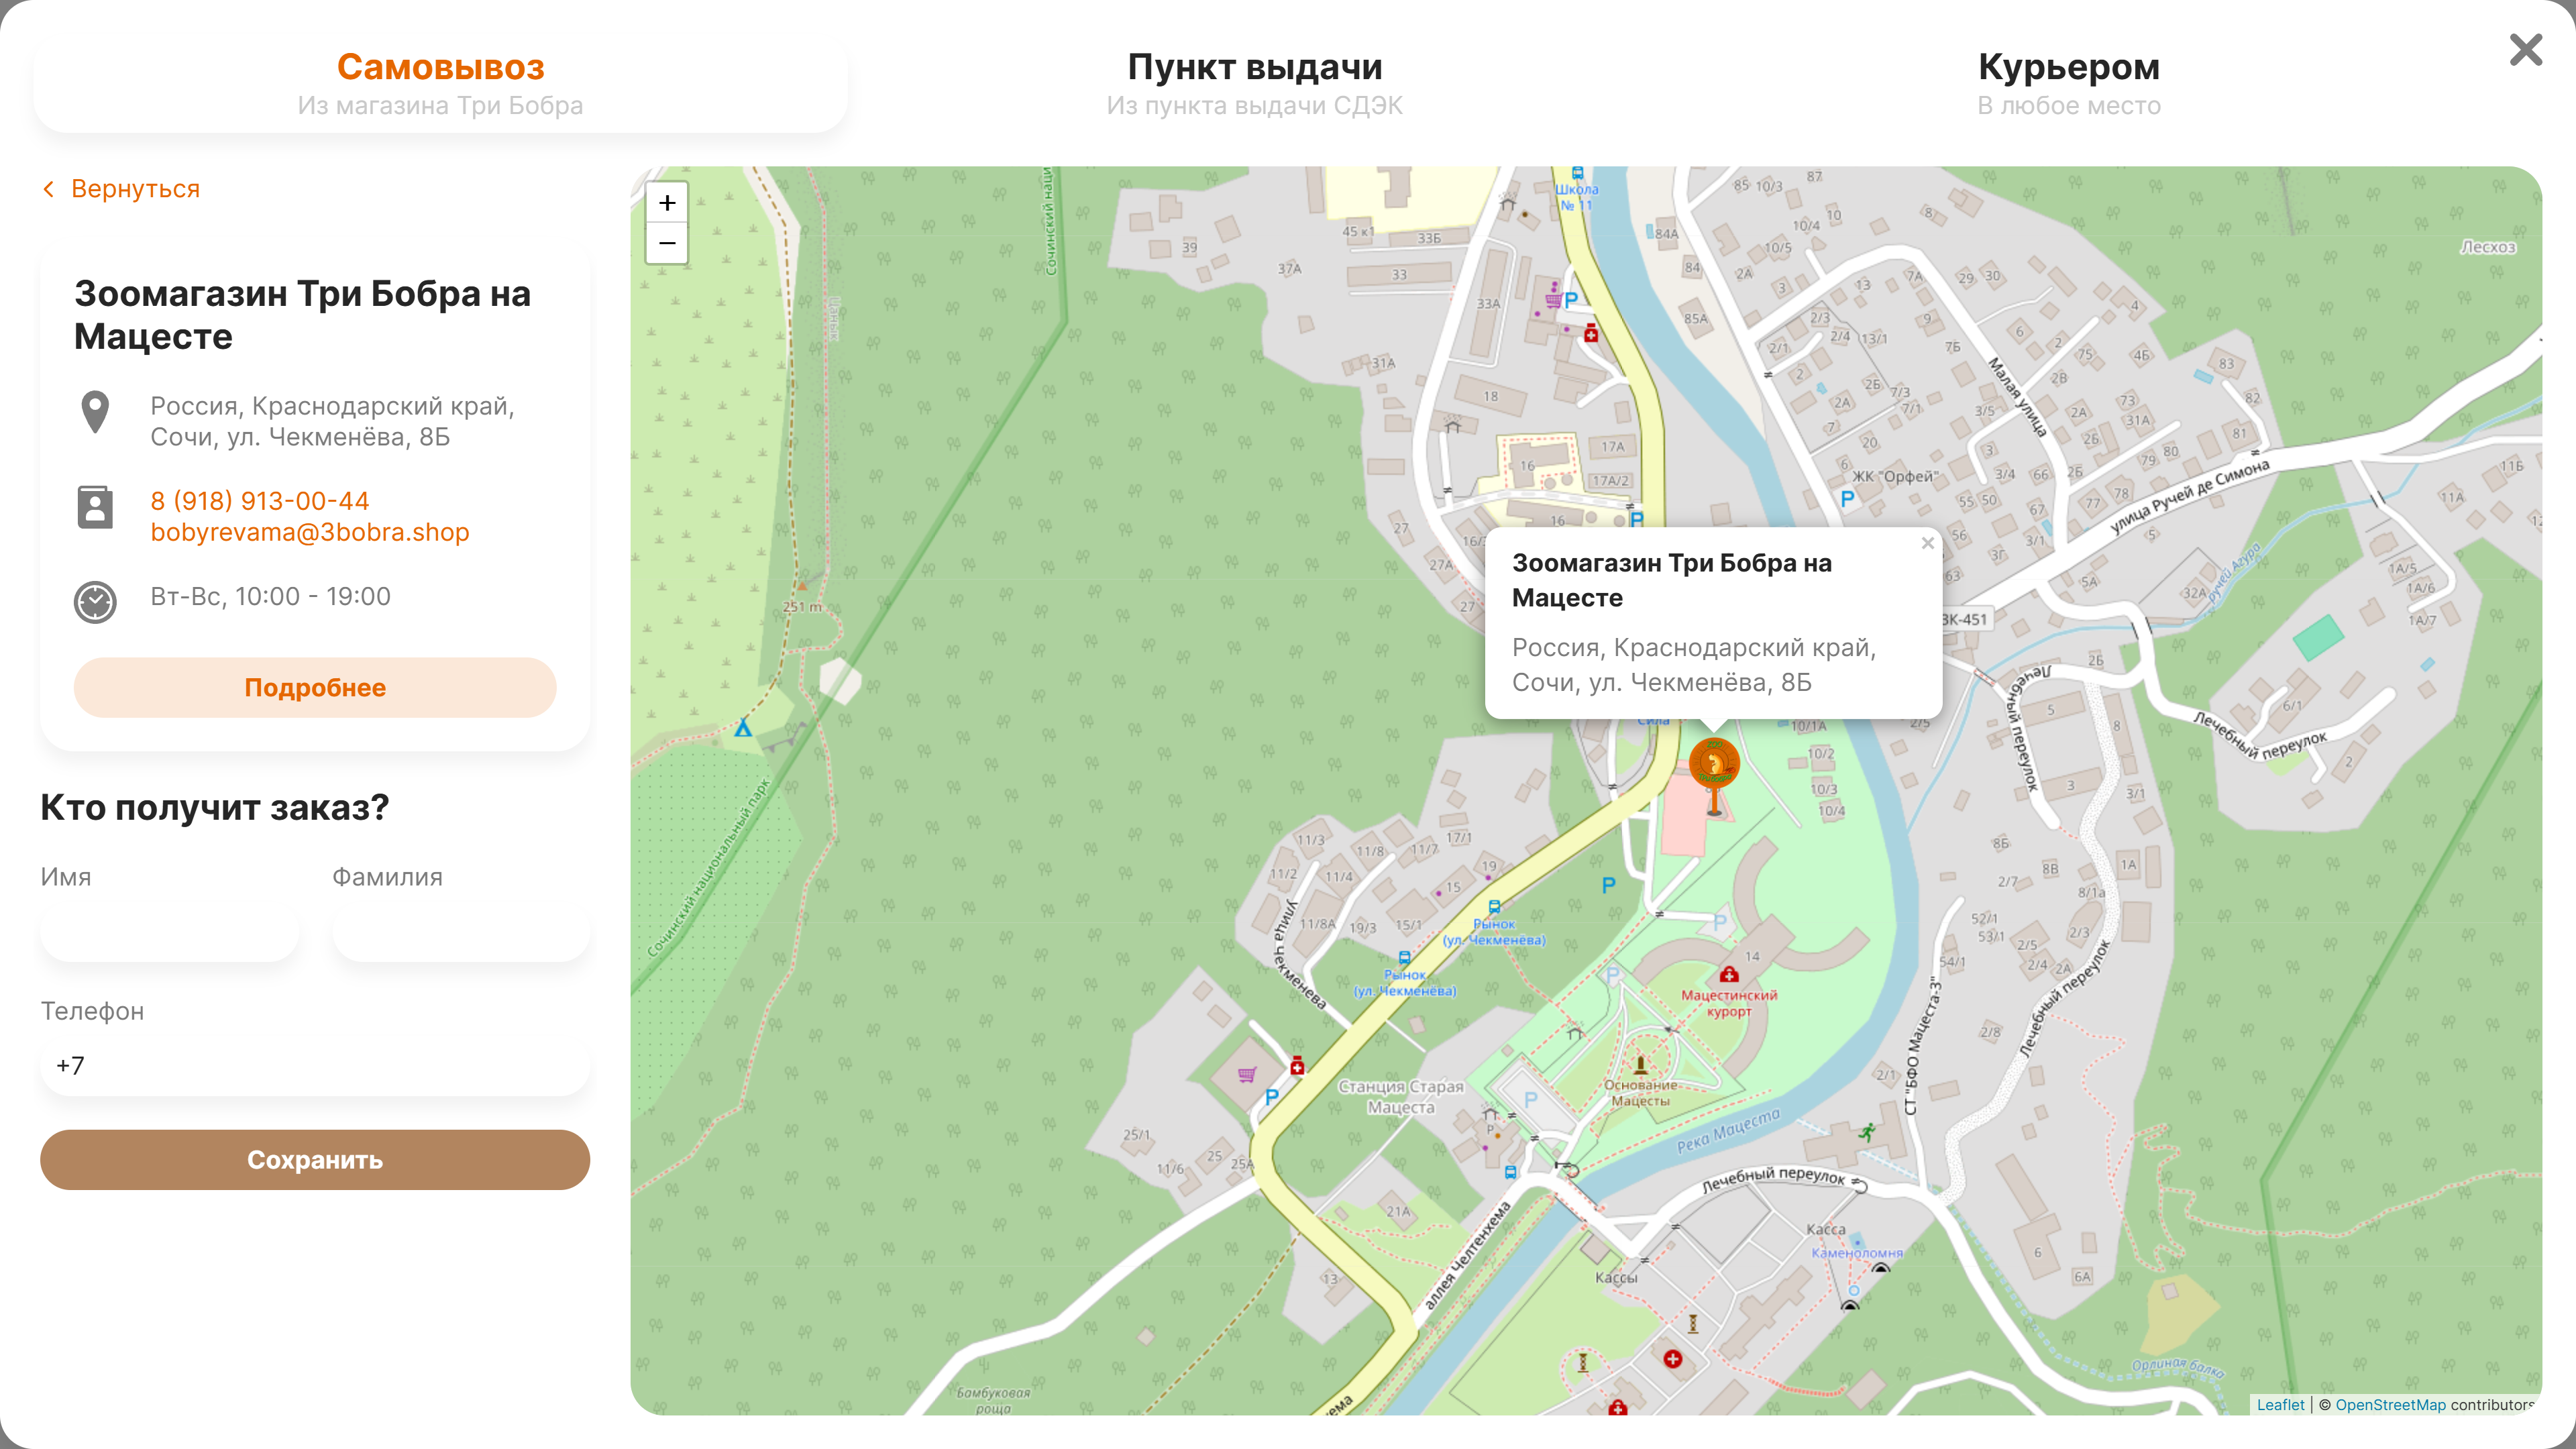Click the Телефон input field
This screenshot has height=1449, width=2576.
315,1066
